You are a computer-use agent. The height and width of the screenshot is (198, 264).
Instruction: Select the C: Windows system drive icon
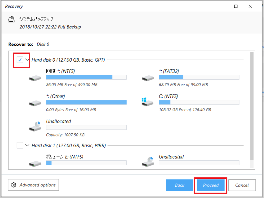tap(147, 102)
